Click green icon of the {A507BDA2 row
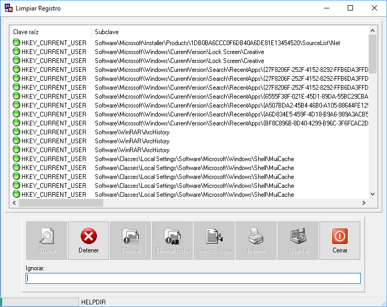This screenshot has height=307, width=387. pos(16,105)
